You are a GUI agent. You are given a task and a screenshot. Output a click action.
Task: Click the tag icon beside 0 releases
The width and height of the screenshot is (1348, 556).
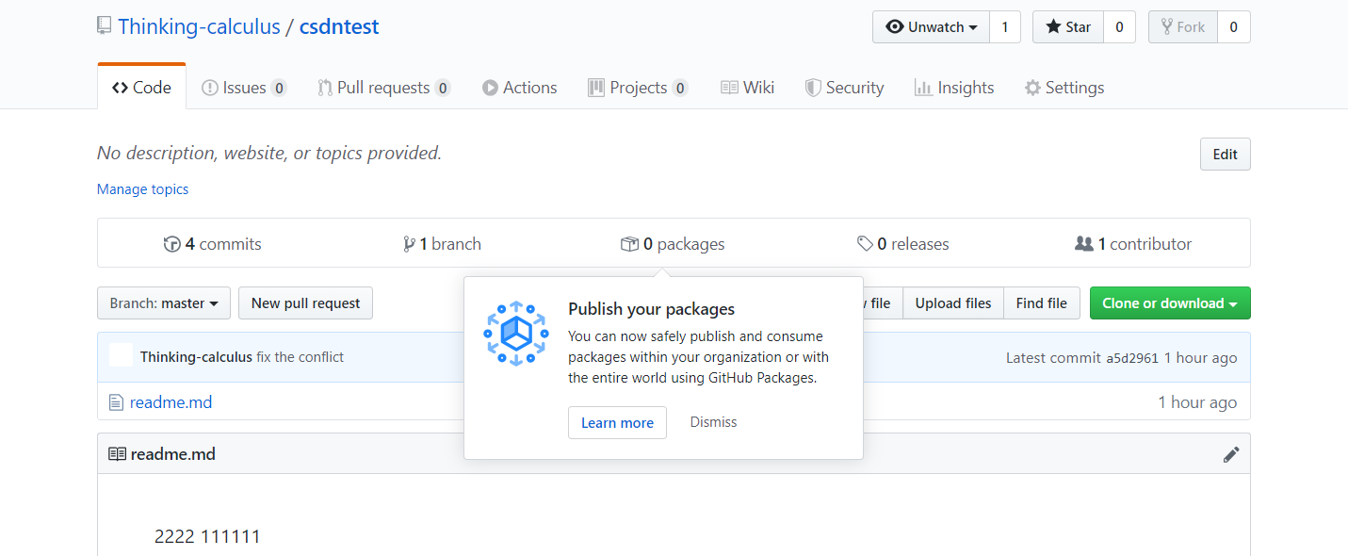[865, 244]
